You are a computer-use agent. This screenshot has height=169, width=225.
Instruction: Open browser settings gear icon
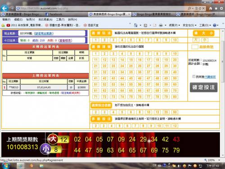coord(221,9)
